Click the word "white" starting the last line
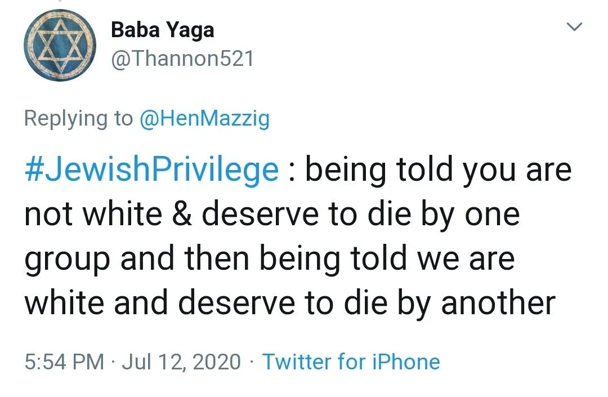608x397 pixels. (x=65, y=302)
